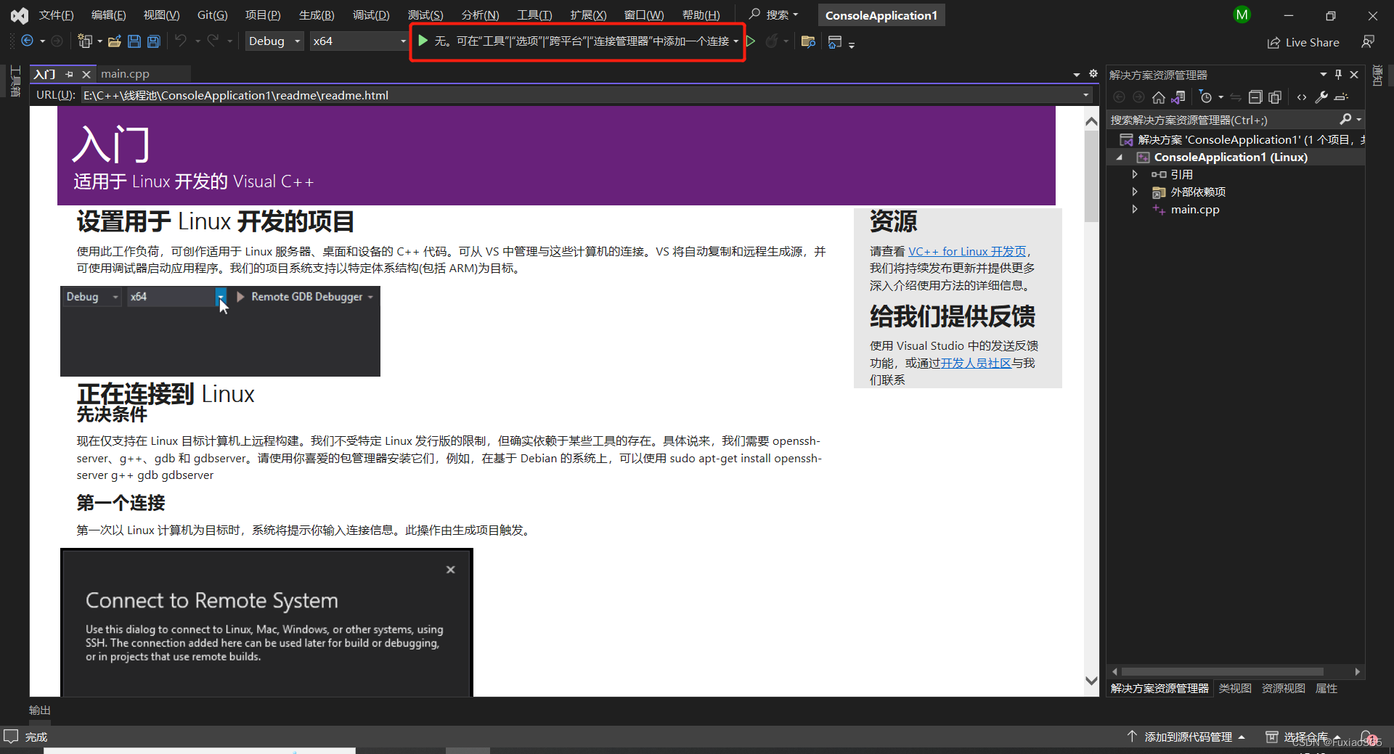Click Show All Files icon in Solution Explorer
This screenshot has height=754, width=1394.
click(1275, 97)
